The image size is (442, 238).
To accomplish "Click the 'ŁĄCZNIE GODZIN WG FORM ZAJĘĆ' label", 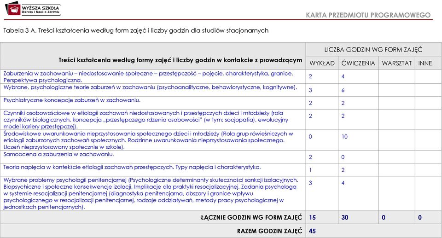I will (x=251, y=217).
